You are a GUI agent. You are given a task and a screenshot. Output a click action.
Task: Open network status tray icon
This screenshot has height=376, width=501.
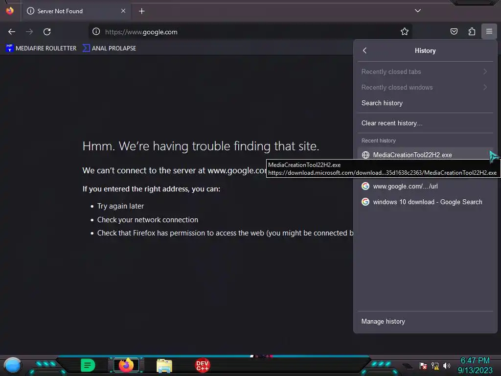point(435,365)
